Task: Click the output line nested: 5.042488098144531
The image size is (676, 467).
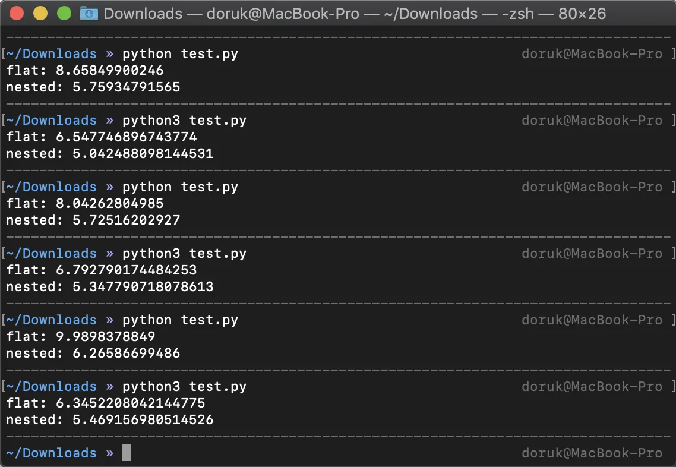Action: [x=109, y=154]
